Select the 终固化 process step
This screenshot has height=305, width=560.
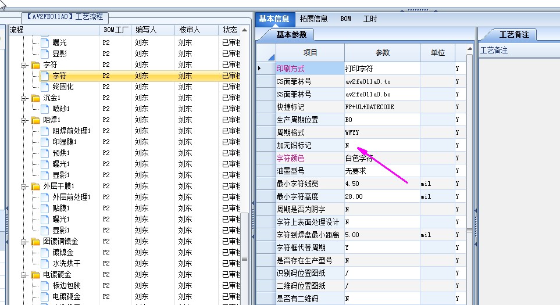(x=63, y=87)
